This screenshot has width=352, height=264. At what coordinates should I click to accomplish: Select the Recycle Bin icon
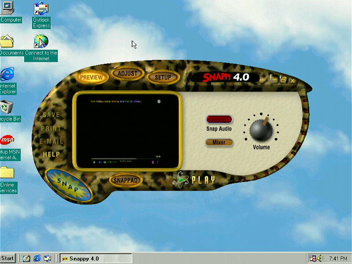point(9,111)
